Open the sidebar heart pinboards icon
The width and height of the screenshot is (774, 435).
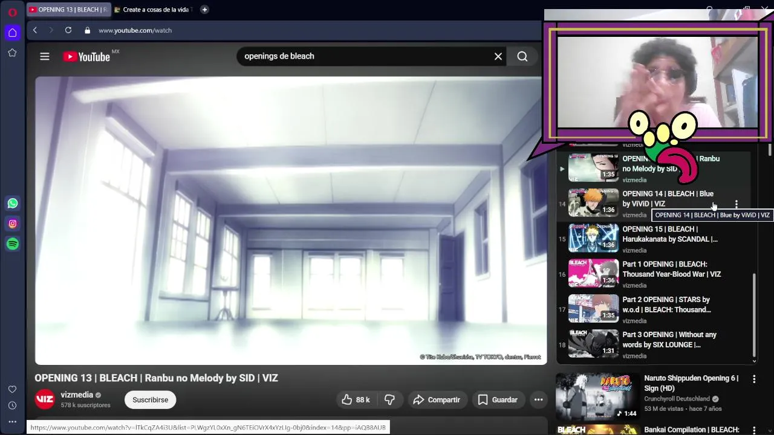tap(12, 390)
